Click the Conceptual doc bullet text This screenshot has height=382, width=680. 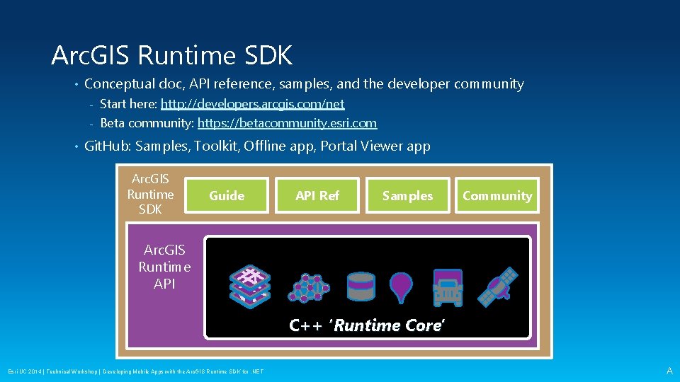click(304, 83)
